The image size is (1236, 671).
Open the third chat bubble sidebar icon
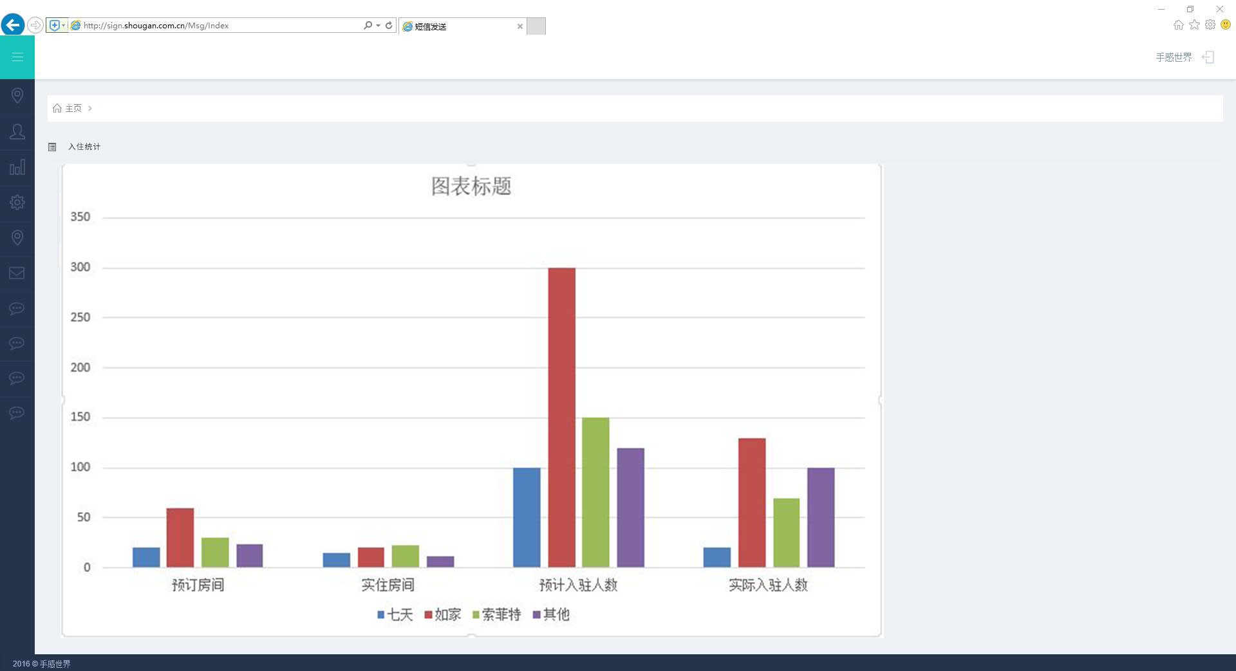17,378
